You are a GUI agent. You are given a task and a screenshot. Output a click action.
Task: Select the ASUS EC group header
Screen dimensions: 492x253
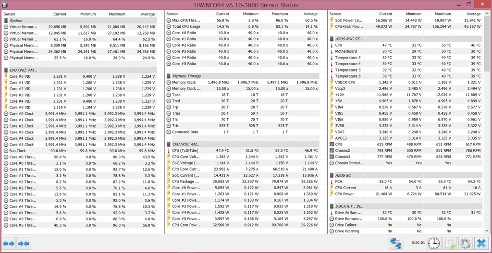point(406,175)
